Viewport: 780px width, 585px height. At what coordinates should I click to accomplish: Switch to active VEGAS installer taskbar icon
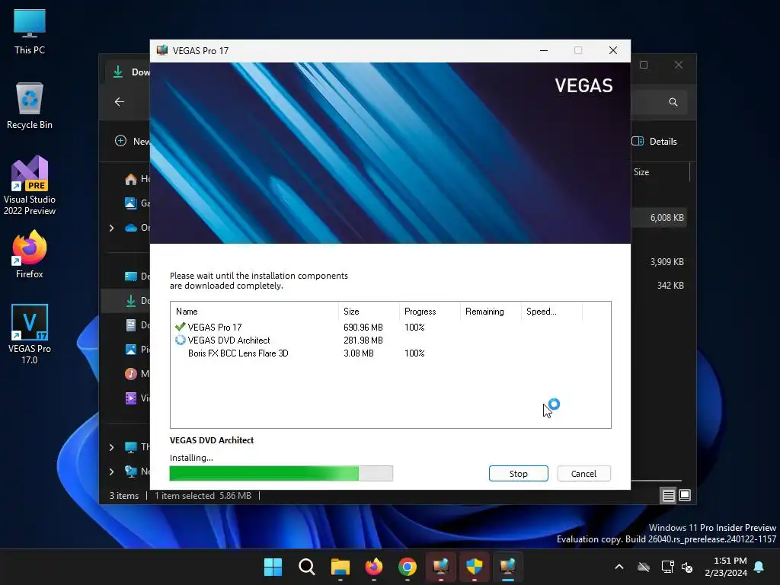tap(508, 567)
